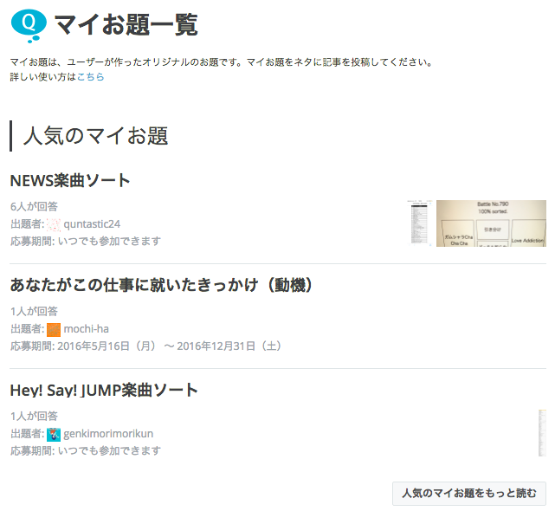
Task: Open quntastic24's avatar icon
Action: tap(54, 224)
